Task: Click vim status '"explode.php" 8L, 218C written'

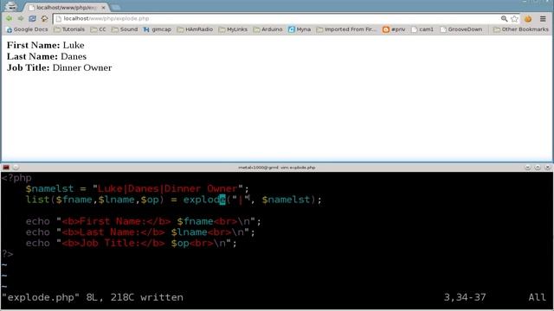Action: tap(93, 297)
